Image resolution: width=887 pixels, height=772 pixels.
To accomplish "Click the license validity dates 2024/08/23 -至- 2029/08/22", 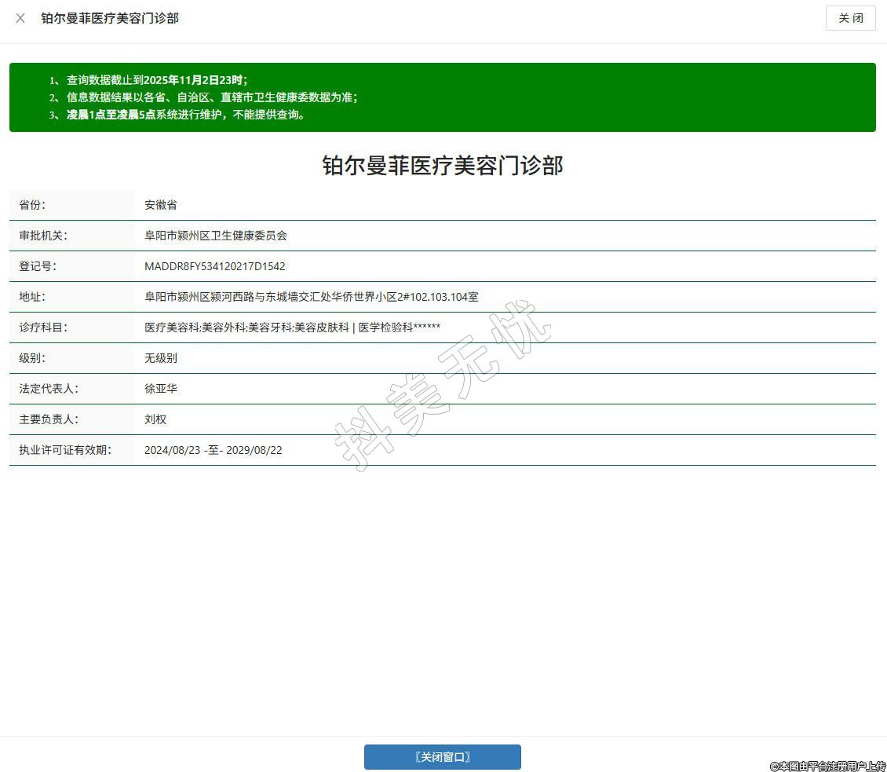I will [x=214, y=450].
